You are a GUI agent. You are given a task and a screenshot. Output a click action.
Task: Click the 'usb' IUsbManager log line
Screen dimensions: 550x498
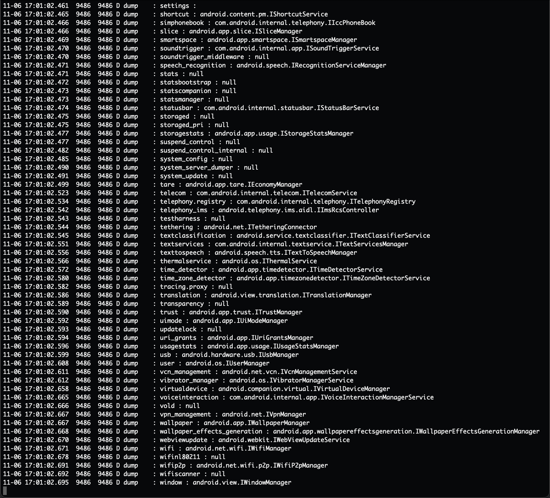[x=151, y=355]
